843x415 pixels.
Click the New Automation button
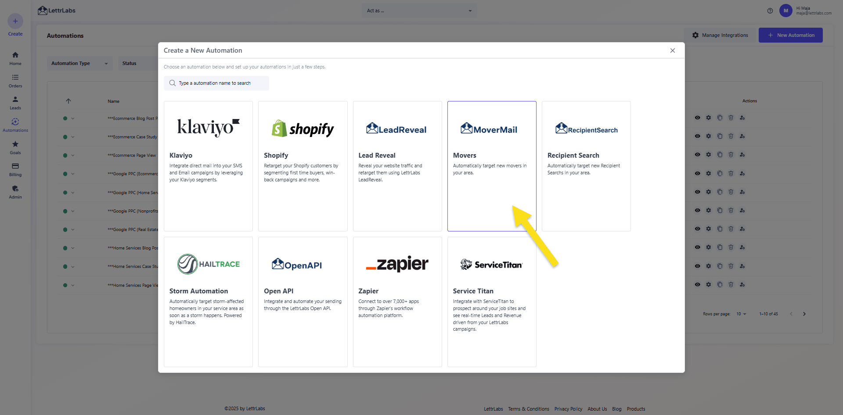[x=791, y=35]
